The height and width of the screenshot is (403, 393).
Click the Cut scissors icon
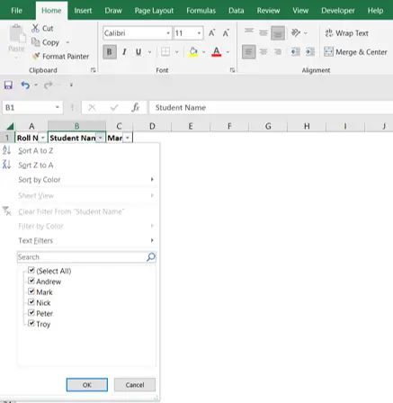point(35,29)
